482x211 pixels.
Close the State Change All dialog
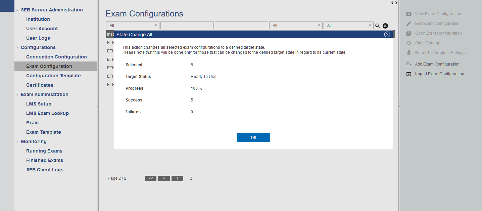tap(387, 34)
